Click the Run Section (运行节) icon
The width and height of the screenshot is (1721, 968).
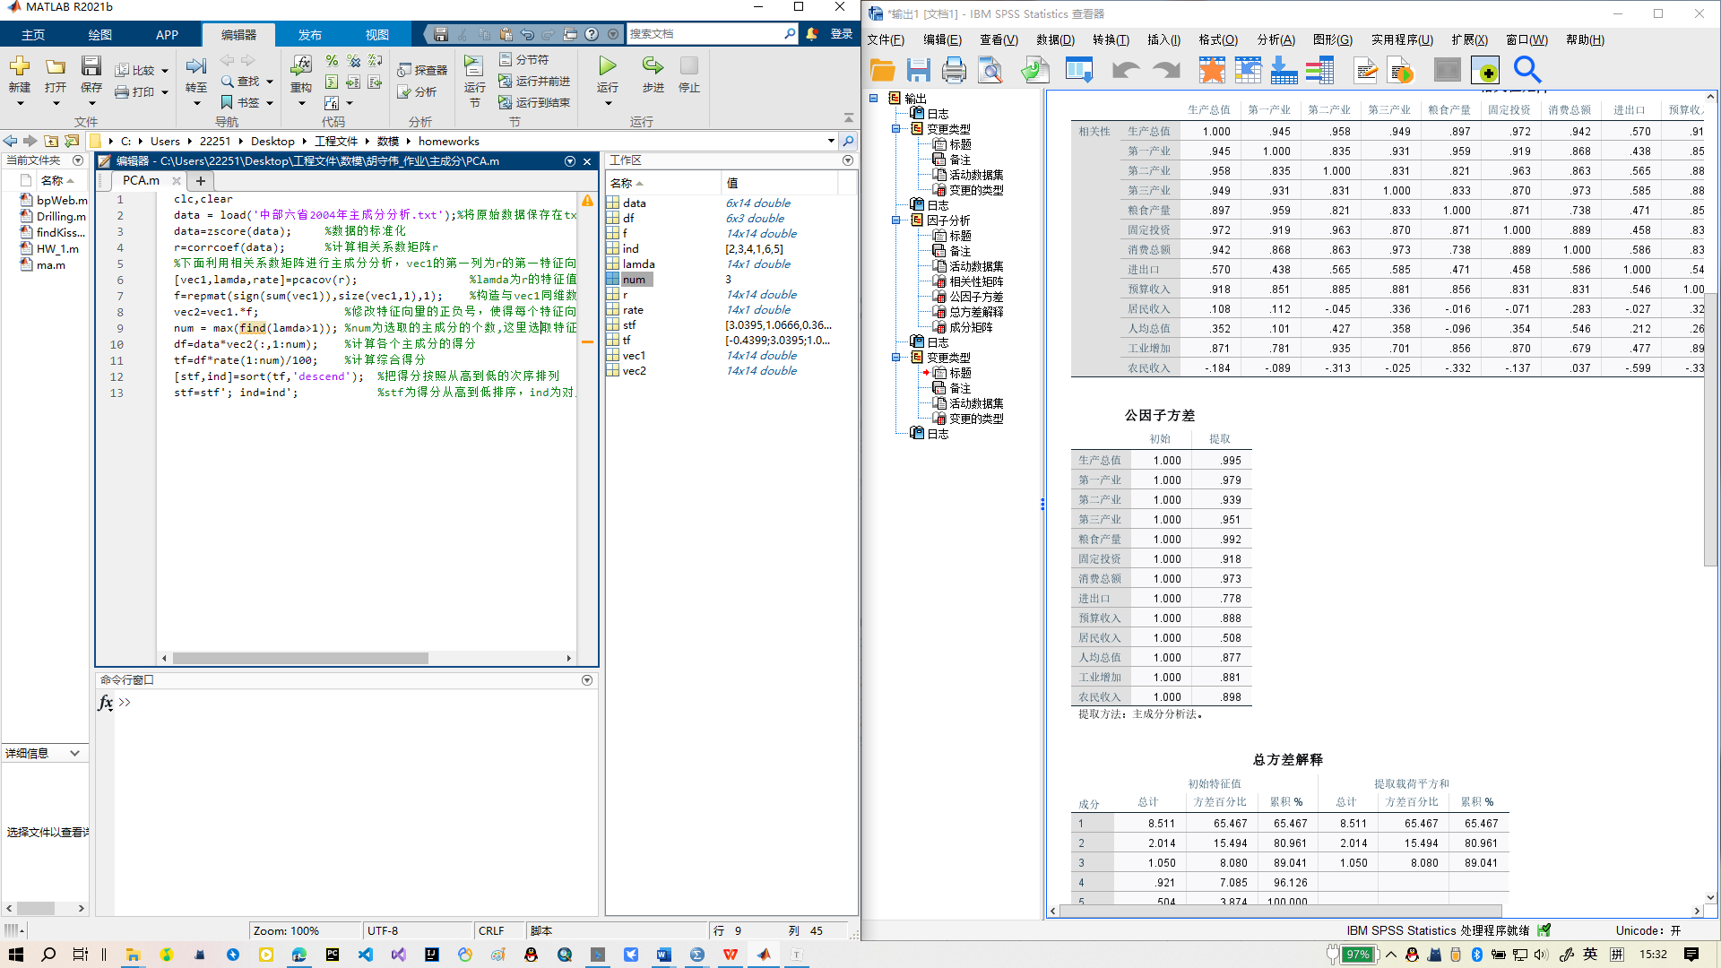(x=474, y=65)
